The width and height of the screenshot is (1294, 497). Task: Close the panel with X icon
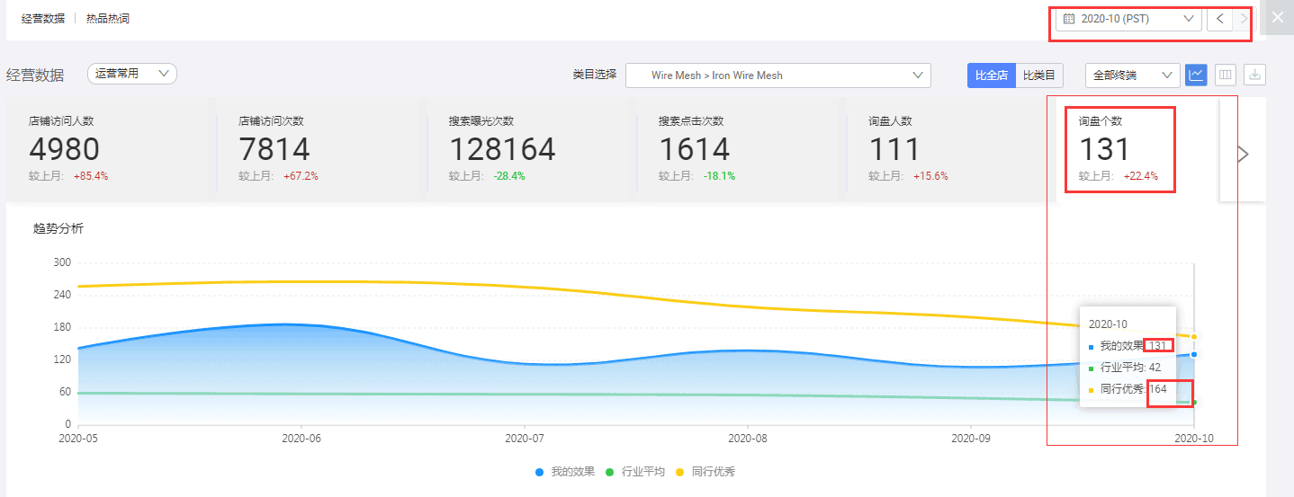(1277, 17)
